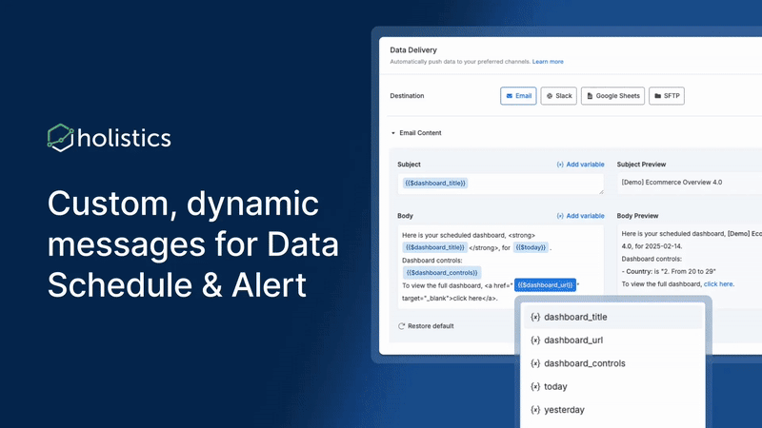Viewport: 762px width, 428px height.
Task: Click the variable icon beside dashboard_title option
Action: 535,318
